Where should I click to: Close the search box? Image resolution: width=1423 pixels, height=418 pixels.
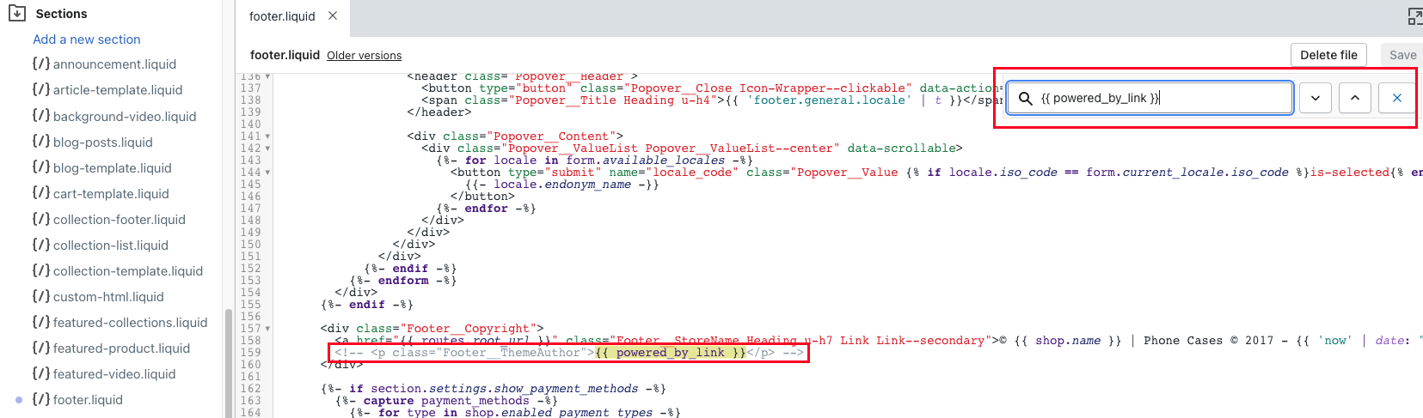point(1397,98)
